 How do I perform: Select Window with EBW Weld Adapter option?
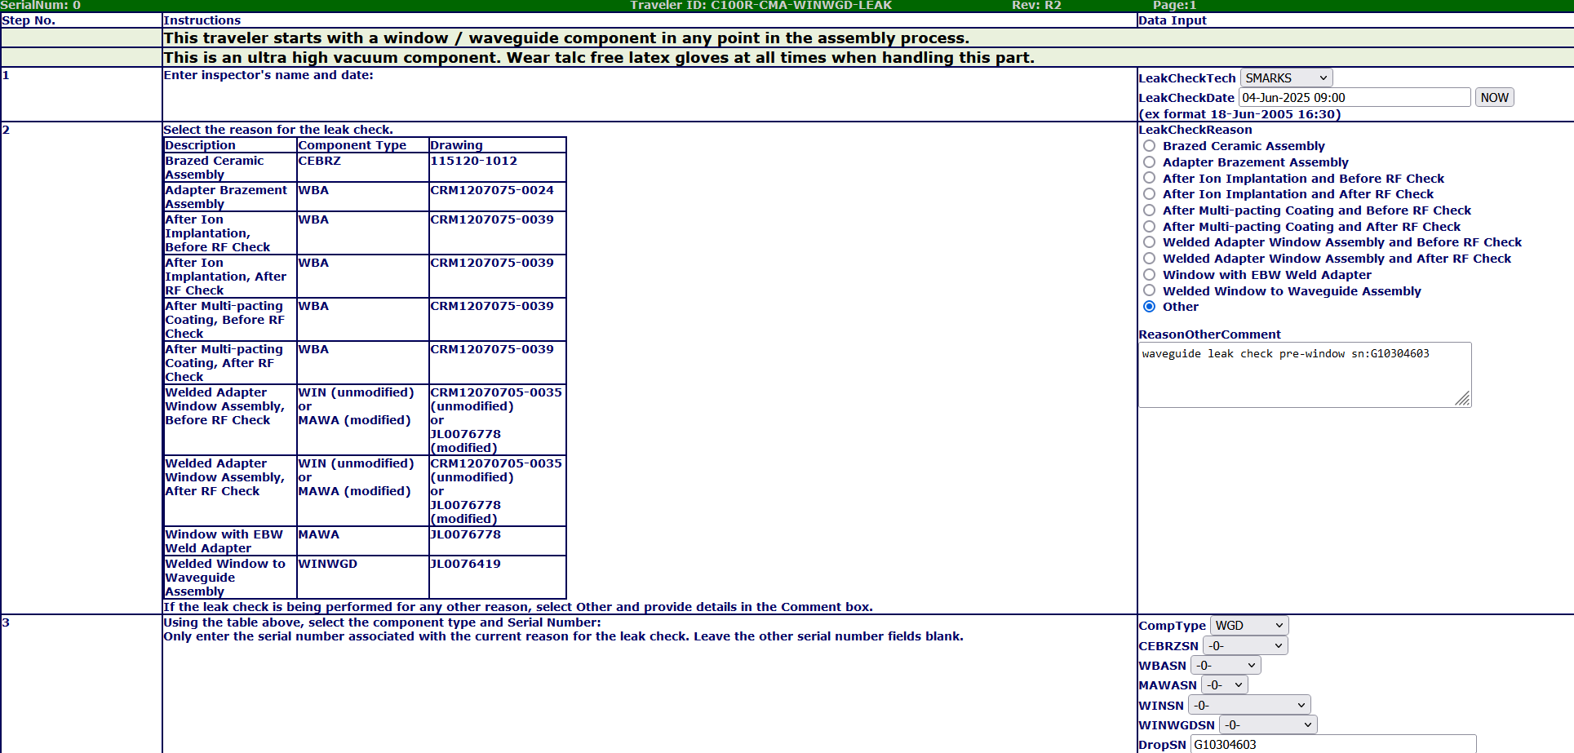pos(1149,275)
